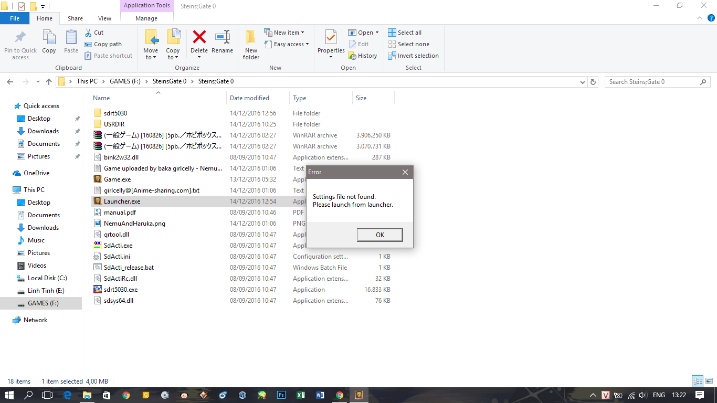Select Music under This PC
The image size is (717, 403).
36,240
